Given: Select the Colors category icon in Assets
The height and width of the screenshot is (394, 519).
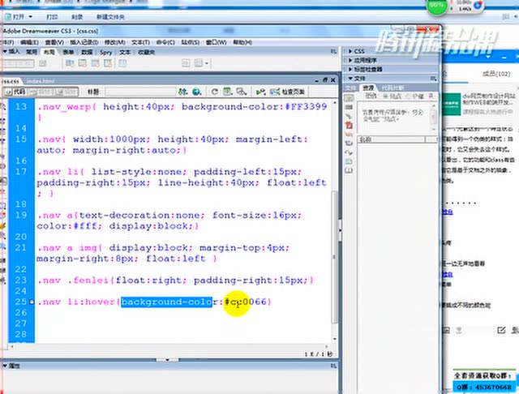Looking at the screenshot, I should 350,107.
